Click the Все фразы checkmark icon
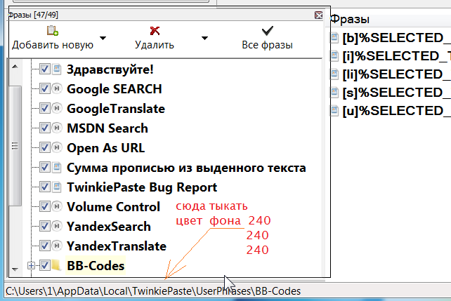 (268, 31)
